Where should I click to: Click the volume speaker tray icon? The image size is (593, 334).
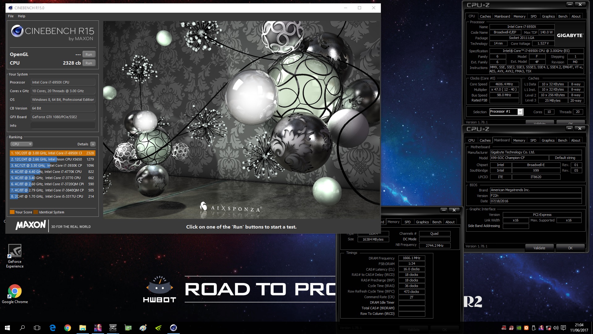[x=556, y=328]
